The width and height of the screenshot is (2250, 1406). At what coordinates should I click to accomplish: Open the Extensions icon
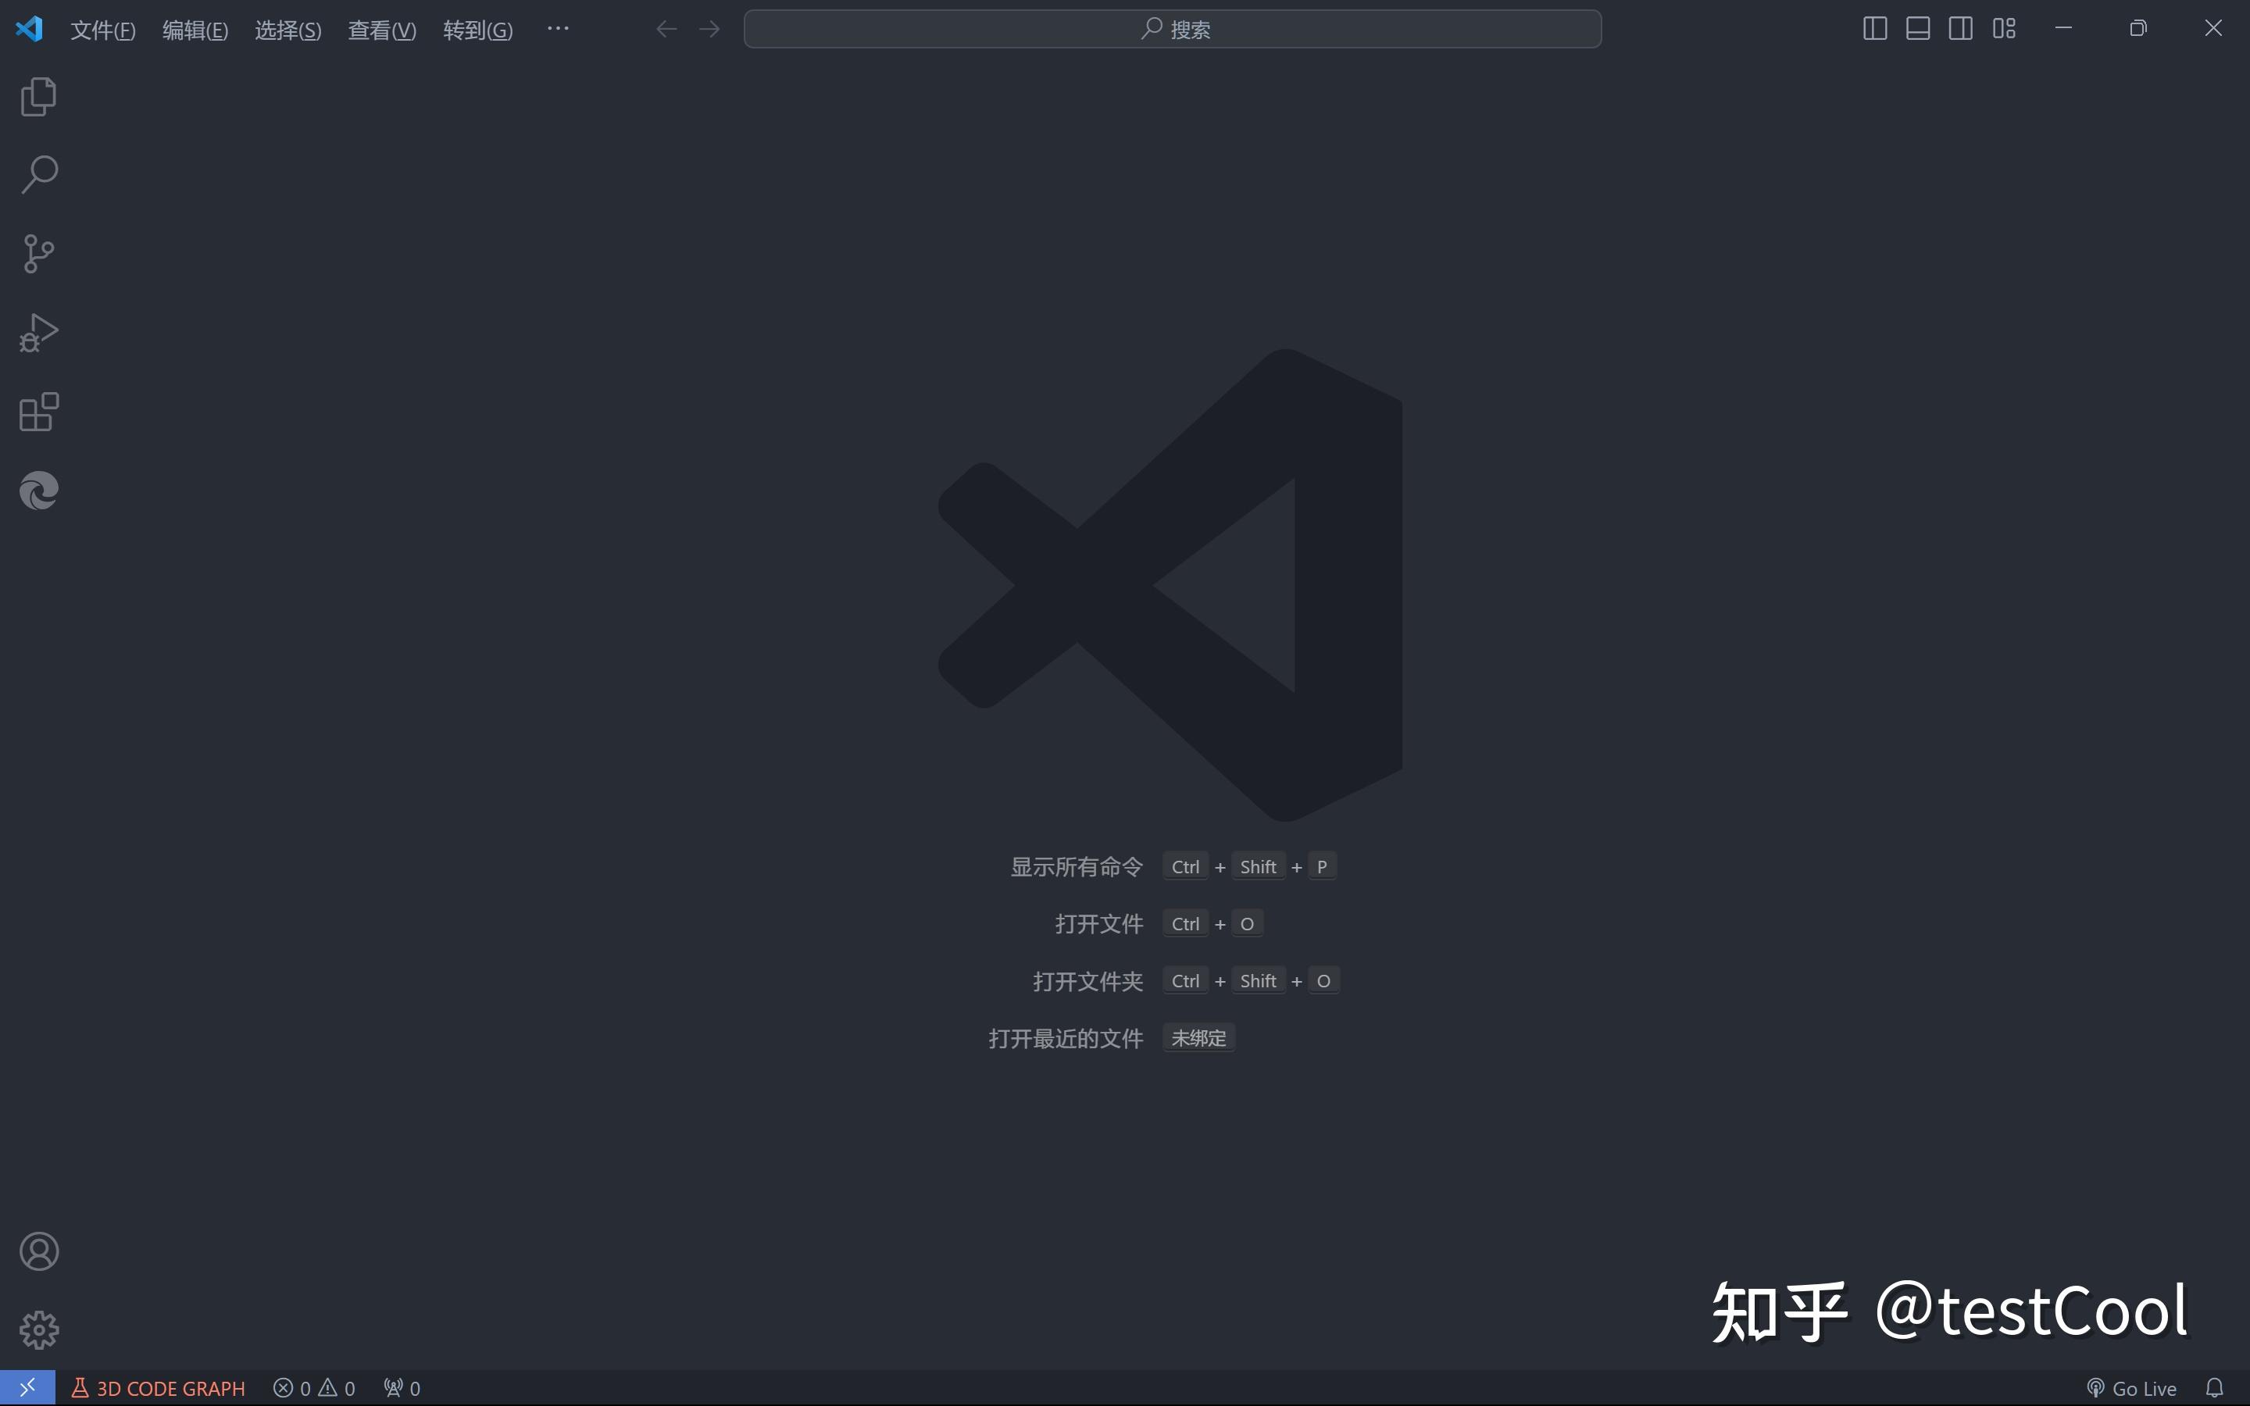coord(38,411)
